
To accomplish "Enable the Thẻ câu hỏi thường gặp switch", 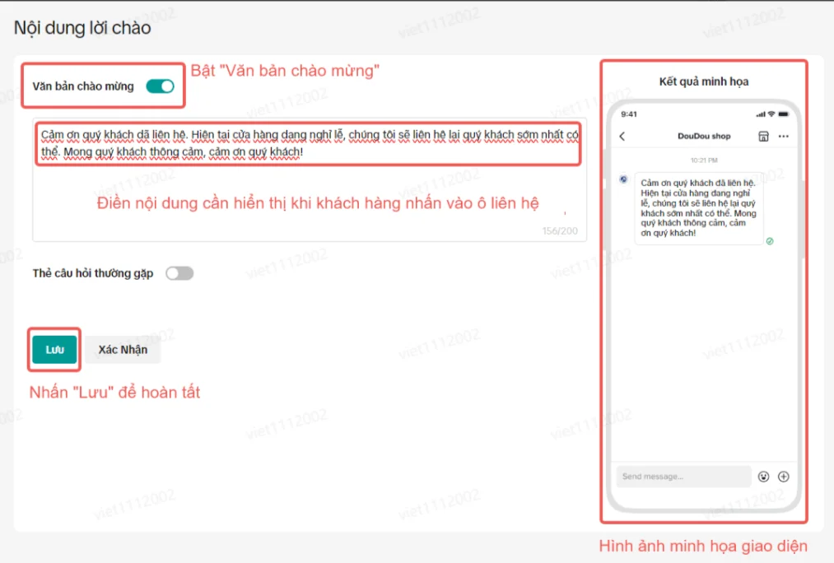I will point(179,273).
